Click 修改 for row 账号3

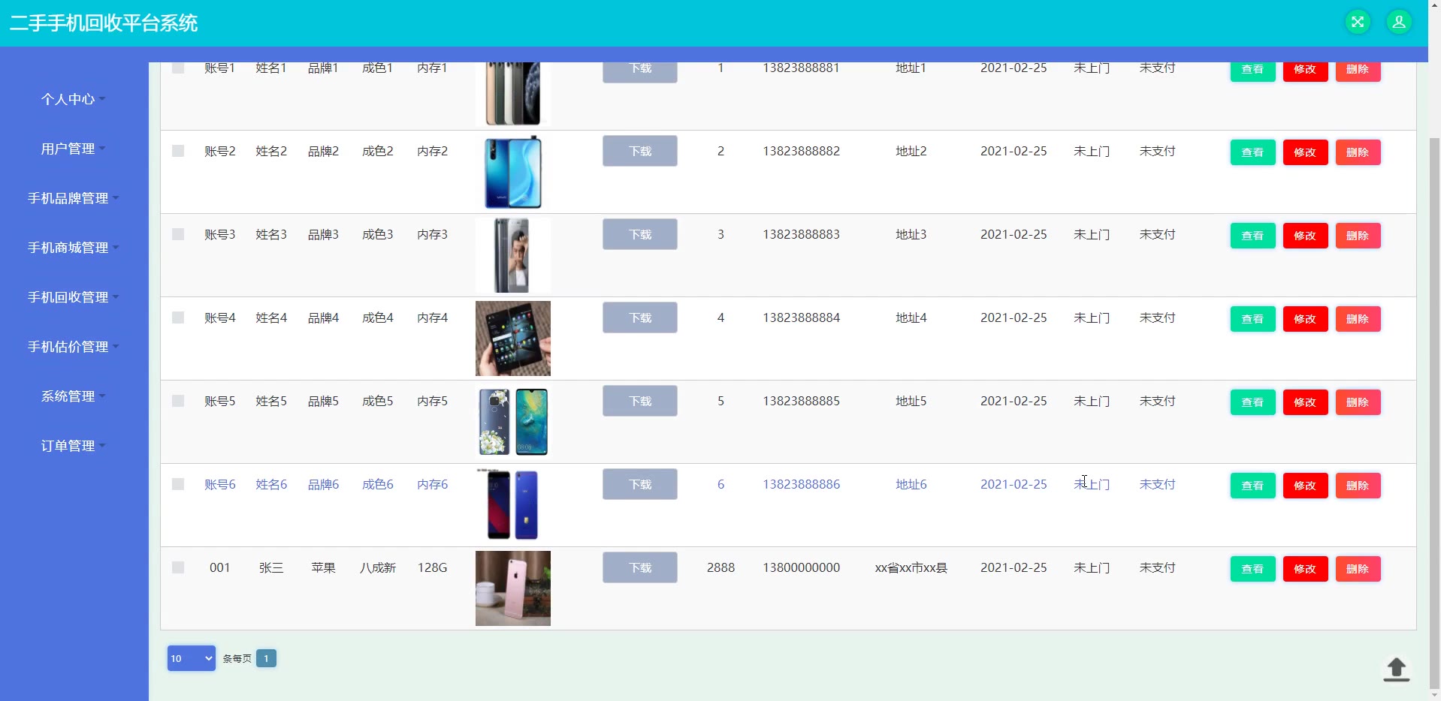pyautogui.click(x=1305, y=236)
